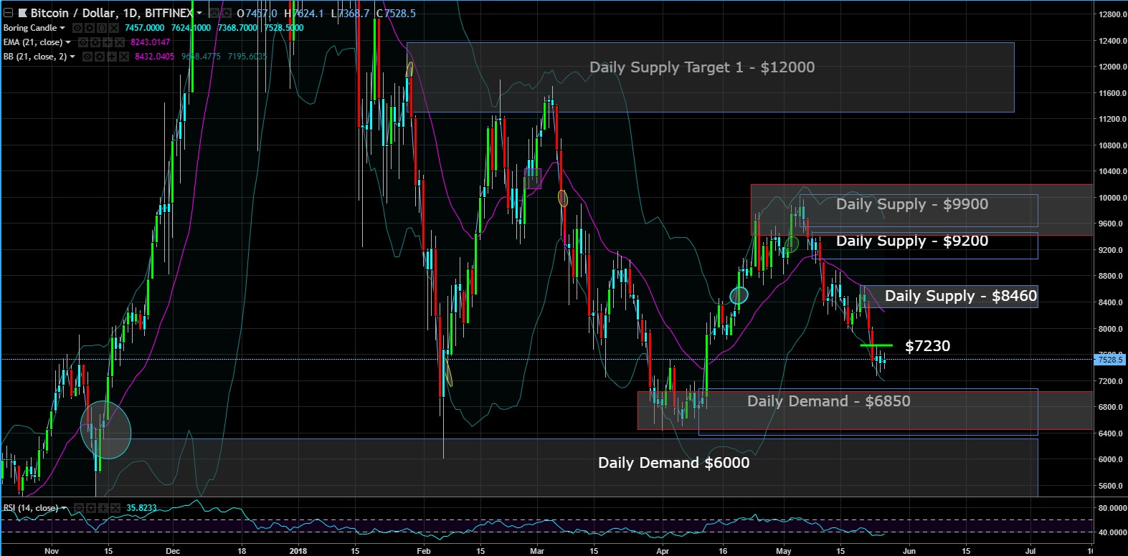Select the Boring Candle legend label
Screen dimensions: 1128x556
(30, 28)
